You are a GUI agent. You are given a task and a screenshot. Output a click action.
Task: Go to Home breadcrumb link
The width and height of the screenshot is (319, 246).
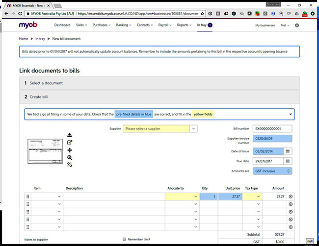(x=24, y=39)
